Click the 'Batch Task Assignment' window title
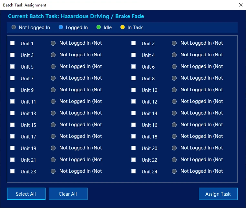 [x=25, y=5]
